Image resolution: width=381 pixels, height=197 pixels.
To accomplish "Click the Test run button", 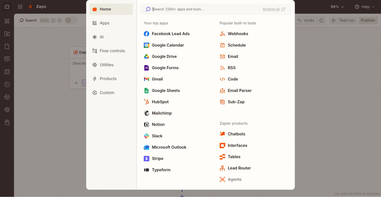I will 343,20.
